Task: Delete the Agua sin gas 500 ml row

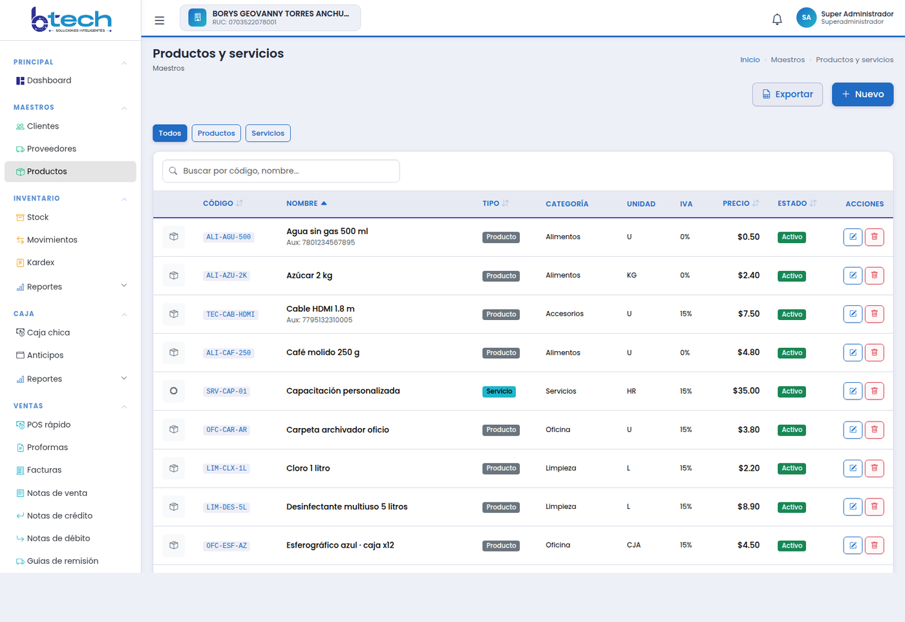Action: (x=874, y=237)
